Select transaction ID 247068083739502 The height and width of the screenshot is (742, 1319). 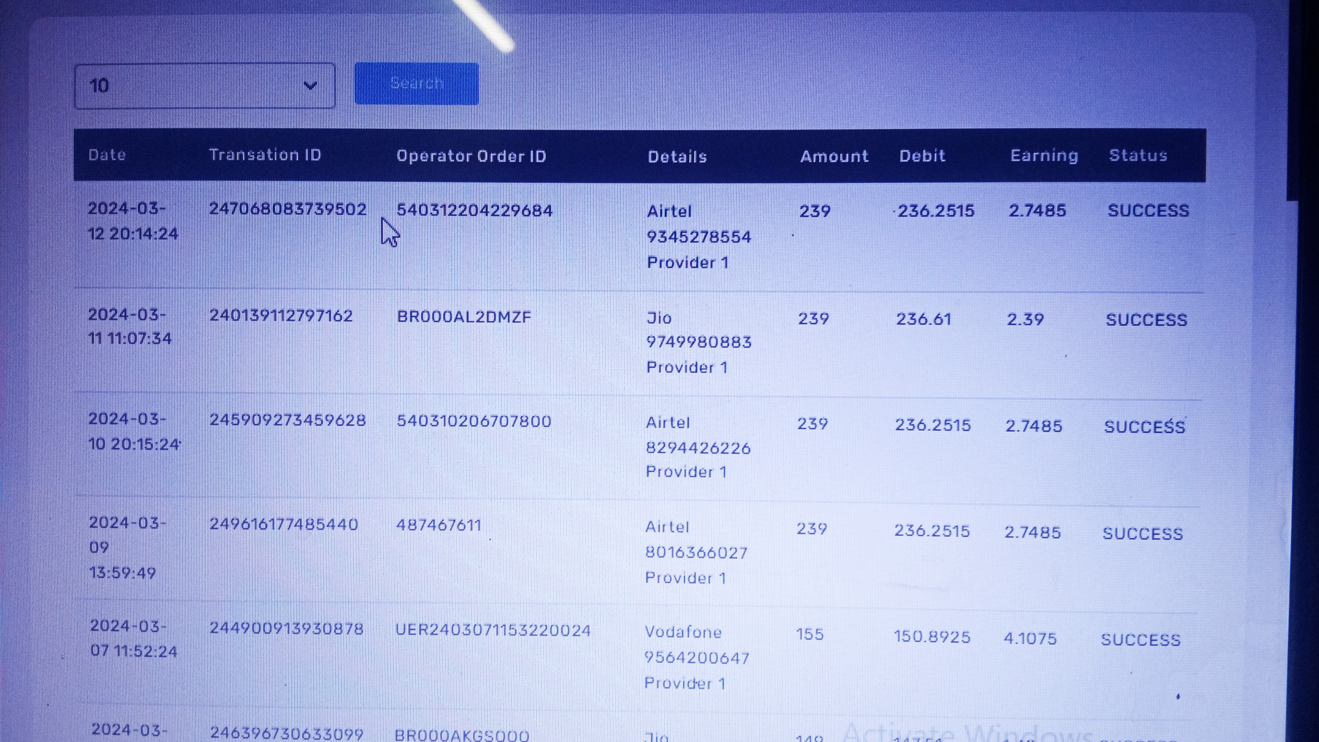click(288, 209)
